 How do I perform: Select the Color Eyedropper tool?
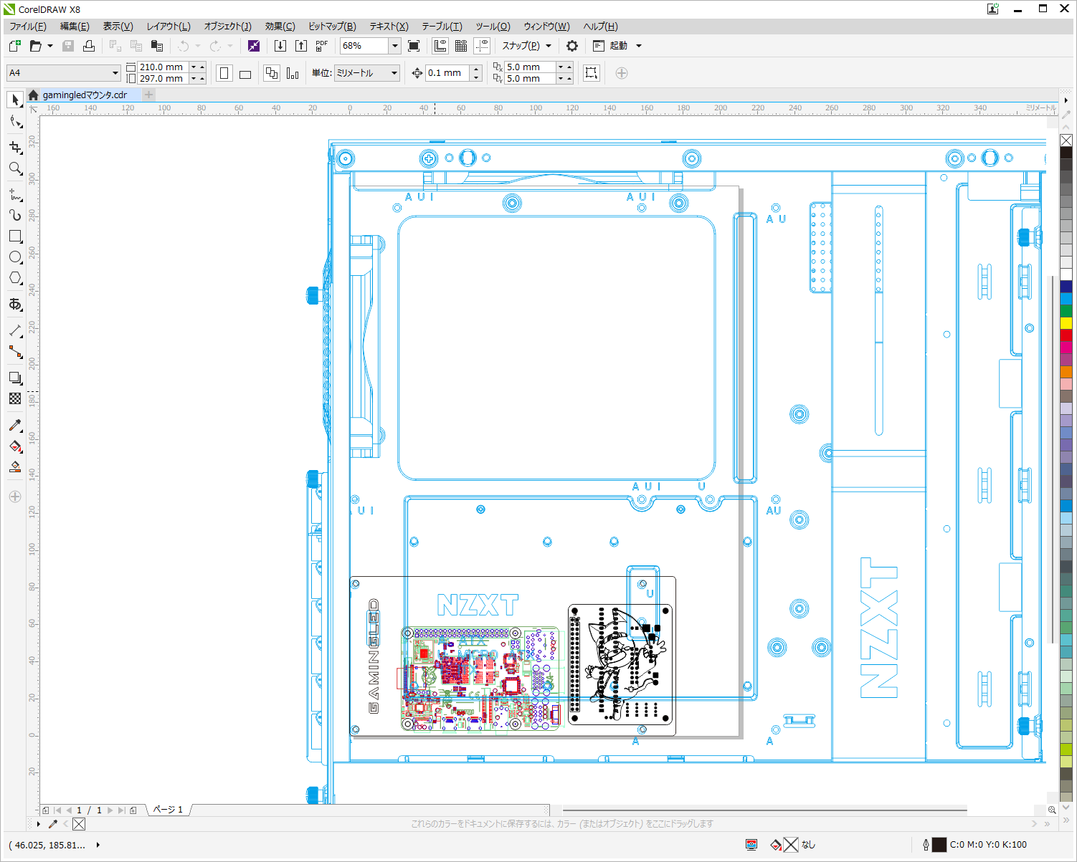15,425
